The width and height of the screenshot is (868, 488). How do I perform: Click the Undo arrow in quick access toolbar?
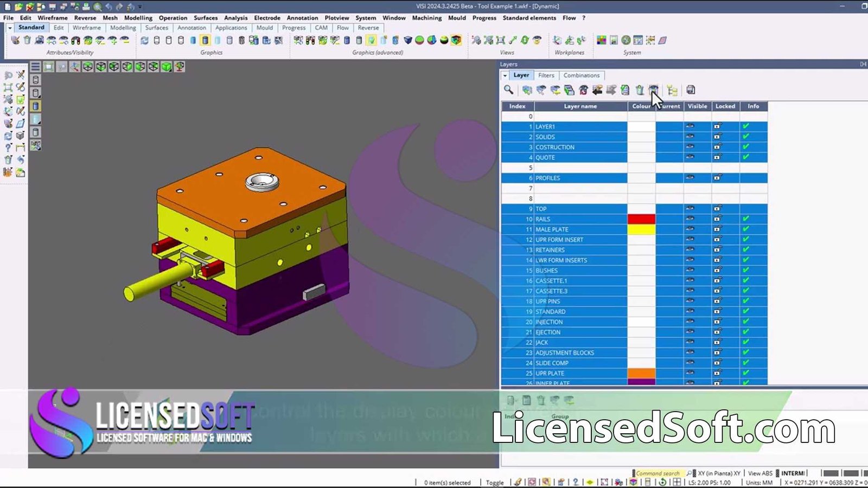(x=108, y=7)
